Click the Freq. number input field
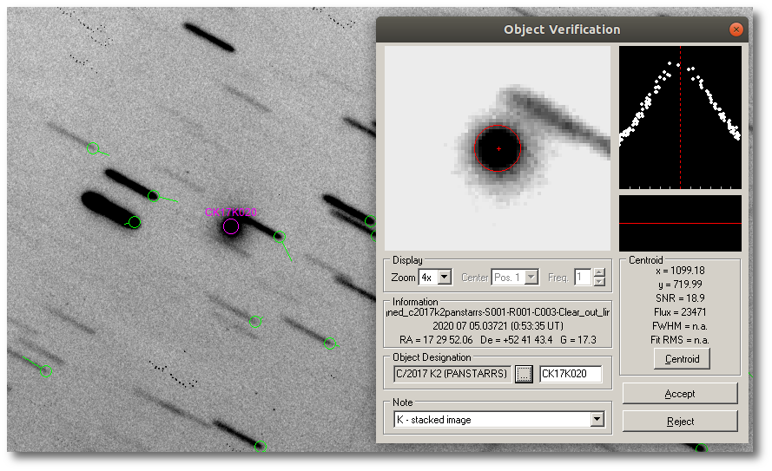The image size is (772, 471). click(583, 278)
